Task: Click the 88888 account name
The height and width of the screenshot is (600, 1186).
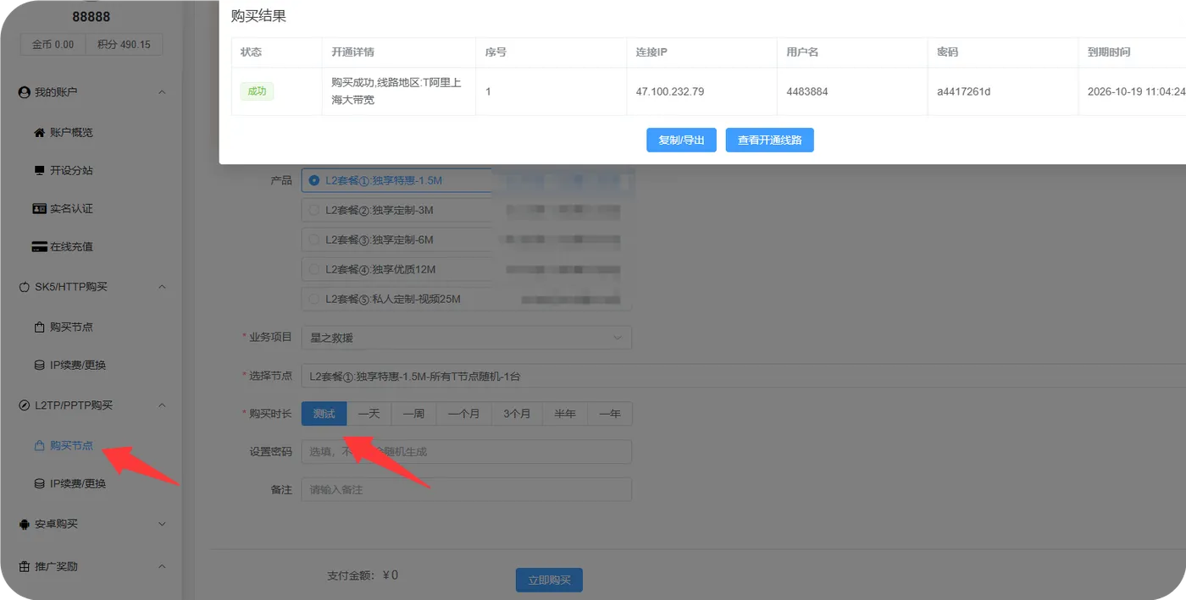Action: tap(91, 17)
